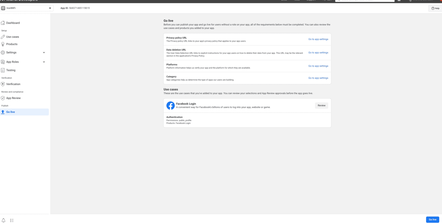
Task: Open the Help button at top right
Action: [x=435, y=8]
